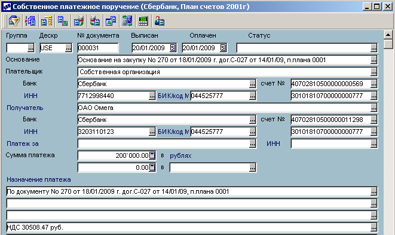The image size is (395, 235).
Task: Open lookup for account 40702810500000011298
Action: 374,120
